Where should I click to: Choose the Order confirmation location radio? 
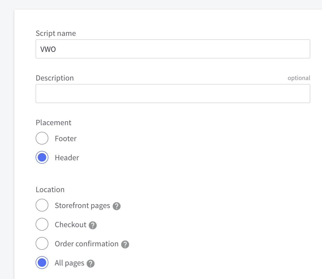(x=42, y=243)
